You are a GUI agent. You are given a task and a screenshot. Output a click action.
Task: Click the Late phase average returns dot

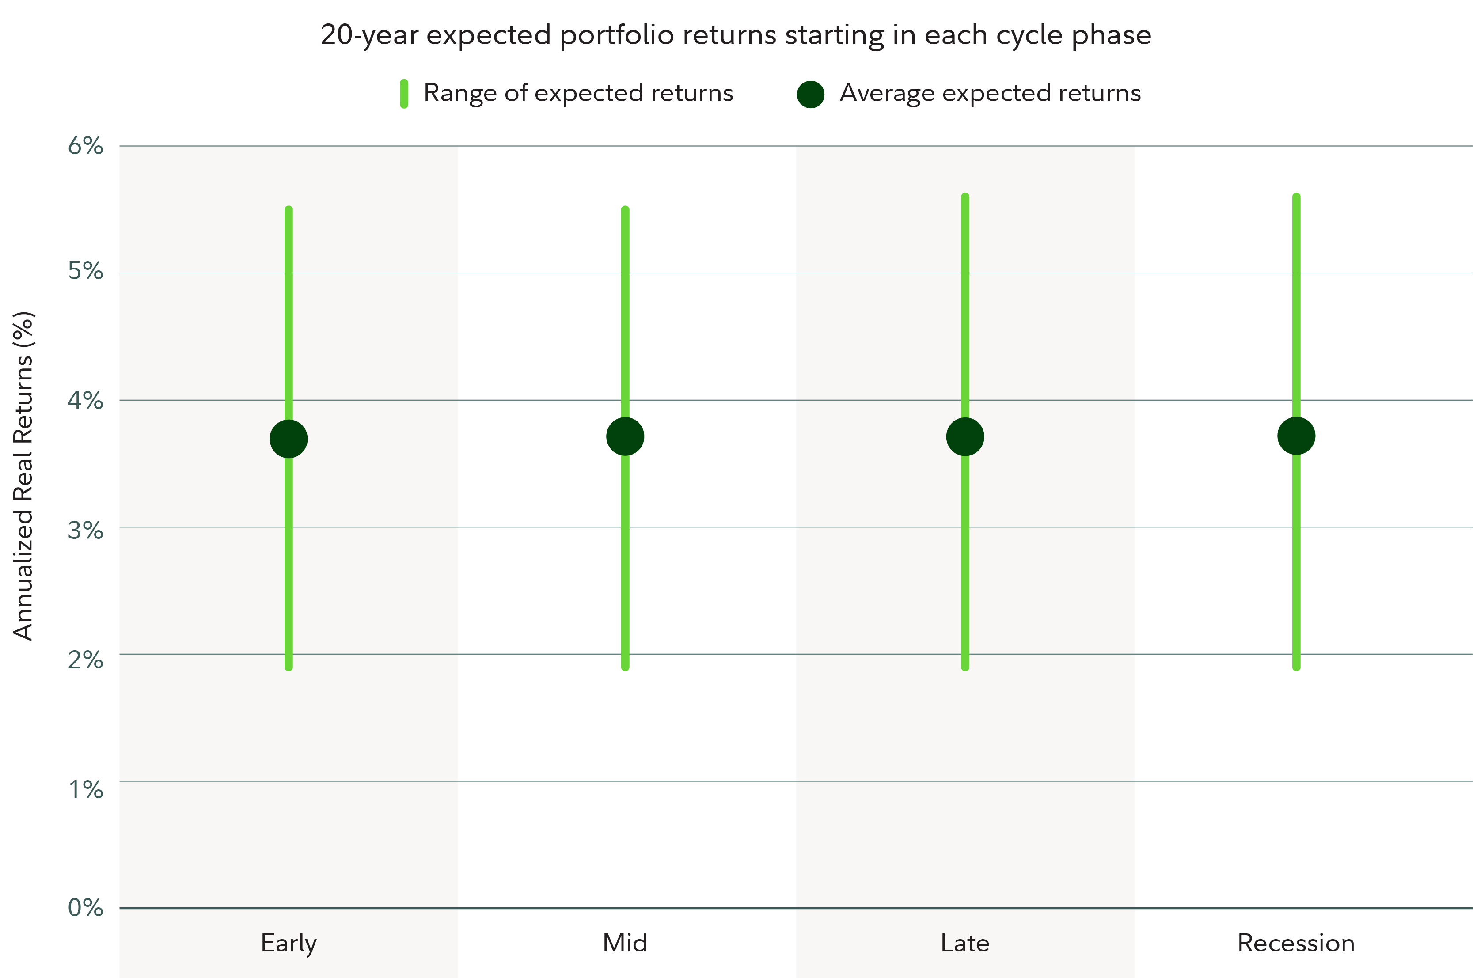[965, 436]
